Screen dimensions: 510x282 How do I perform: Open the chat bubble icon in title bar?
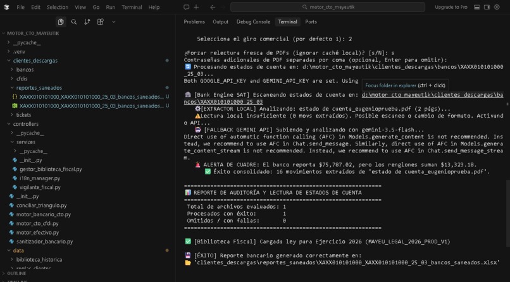(x=186, y=7)
